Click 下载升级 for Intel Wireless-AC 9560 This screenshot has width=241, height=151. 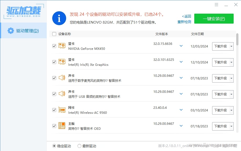point(221,110)
